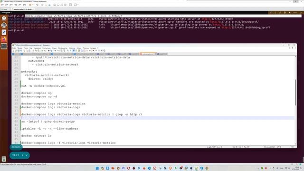Click line 'docker-compose up -d'
304x171 pixels.
39,96
